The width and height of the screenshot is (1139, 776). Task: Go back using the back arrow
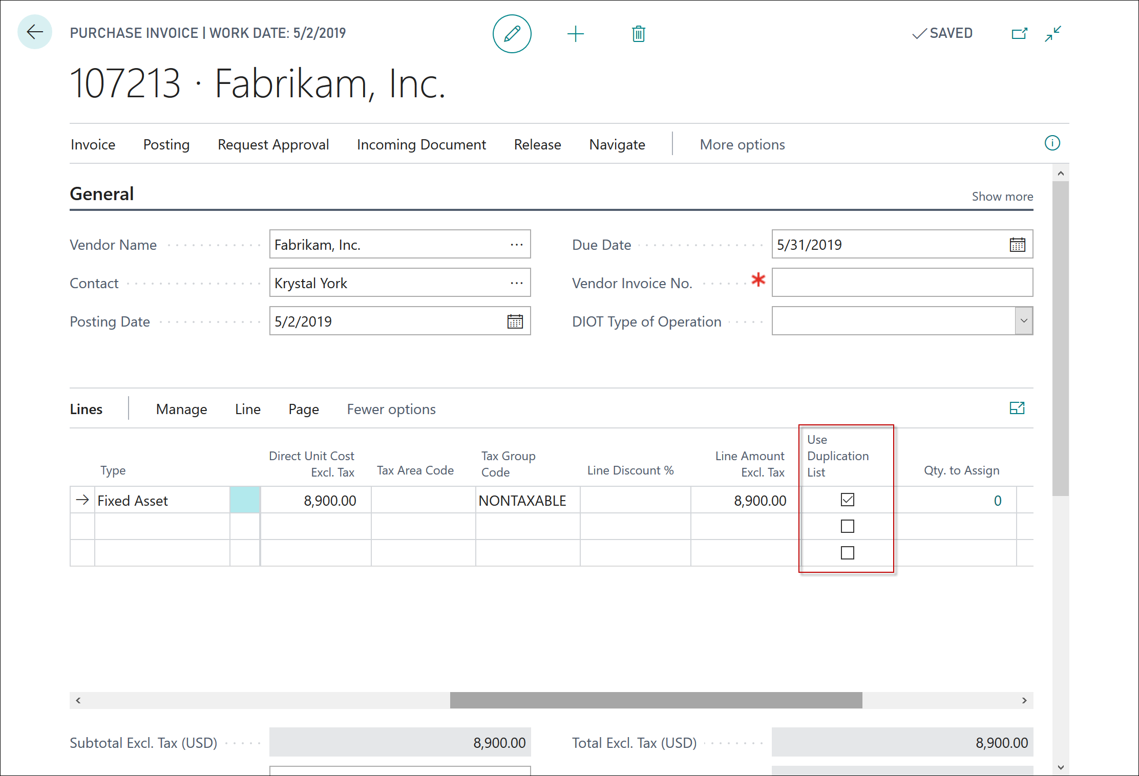coord(35,32)
